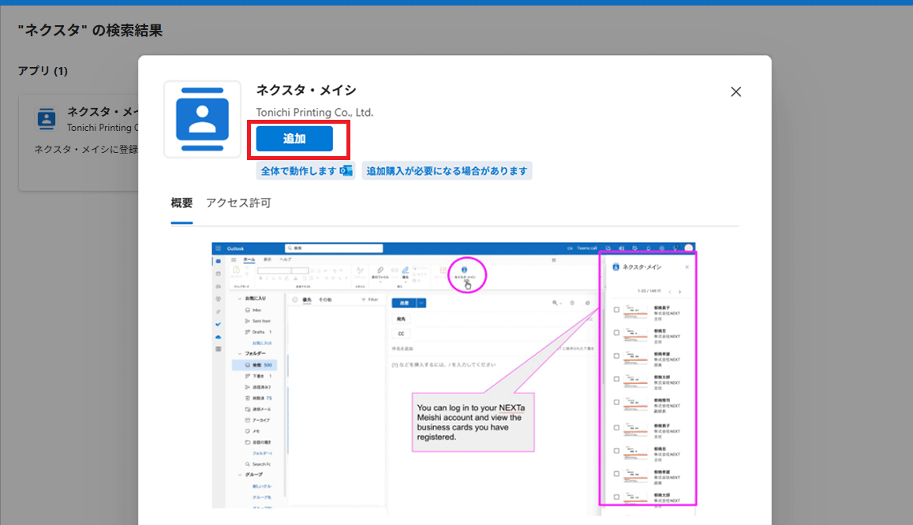Click the large ネクスタ・メイシ app icon in dialog

click(x=203, y=119)
